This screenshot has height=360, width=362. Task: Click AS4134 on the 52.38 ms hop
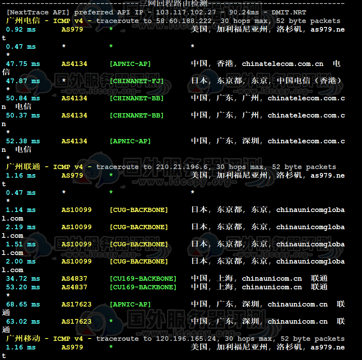(75, 141)
